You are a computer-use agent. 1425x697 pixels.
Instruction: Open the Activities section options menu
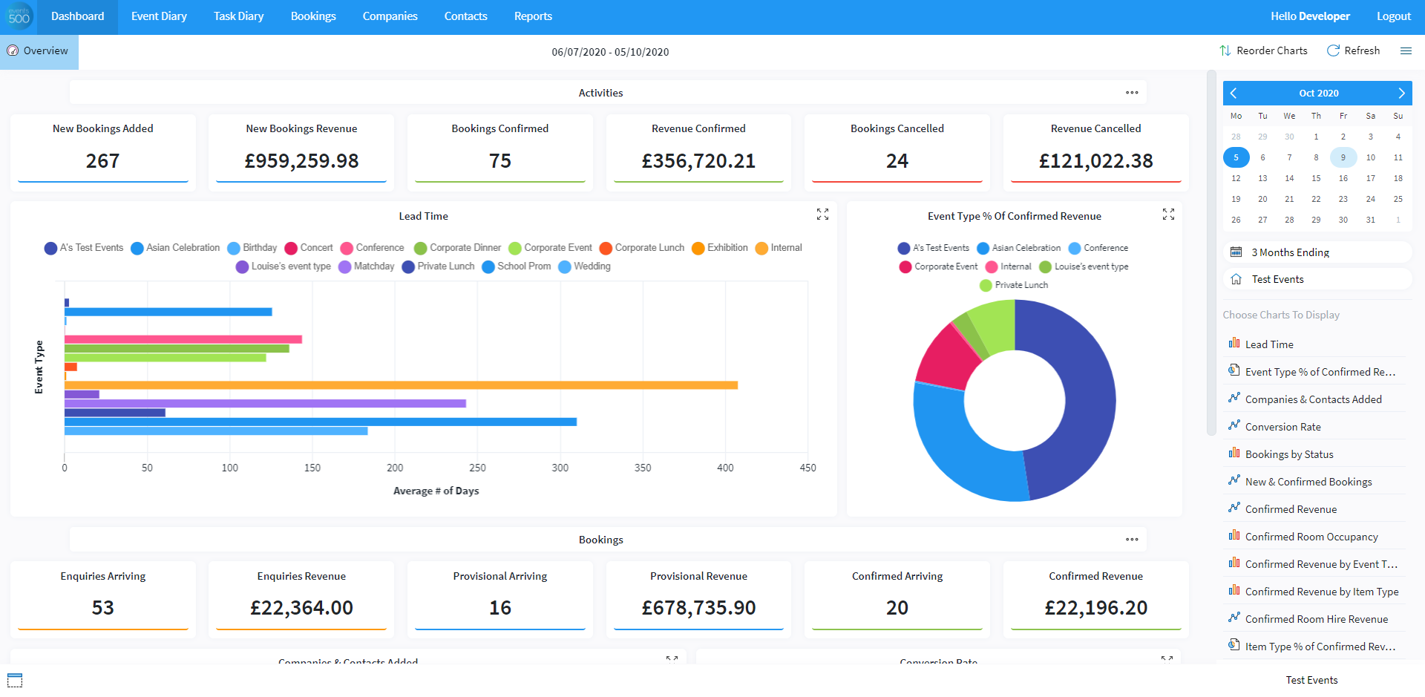(1132, 93)
